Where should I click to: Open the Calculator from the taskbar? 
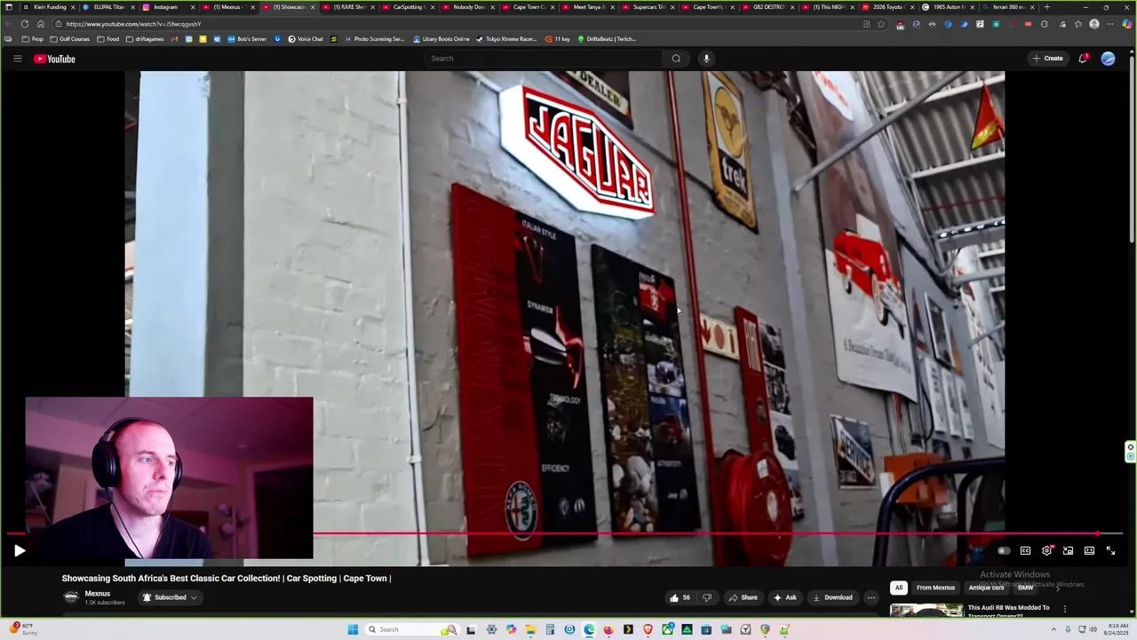click(x=550, y=630)
